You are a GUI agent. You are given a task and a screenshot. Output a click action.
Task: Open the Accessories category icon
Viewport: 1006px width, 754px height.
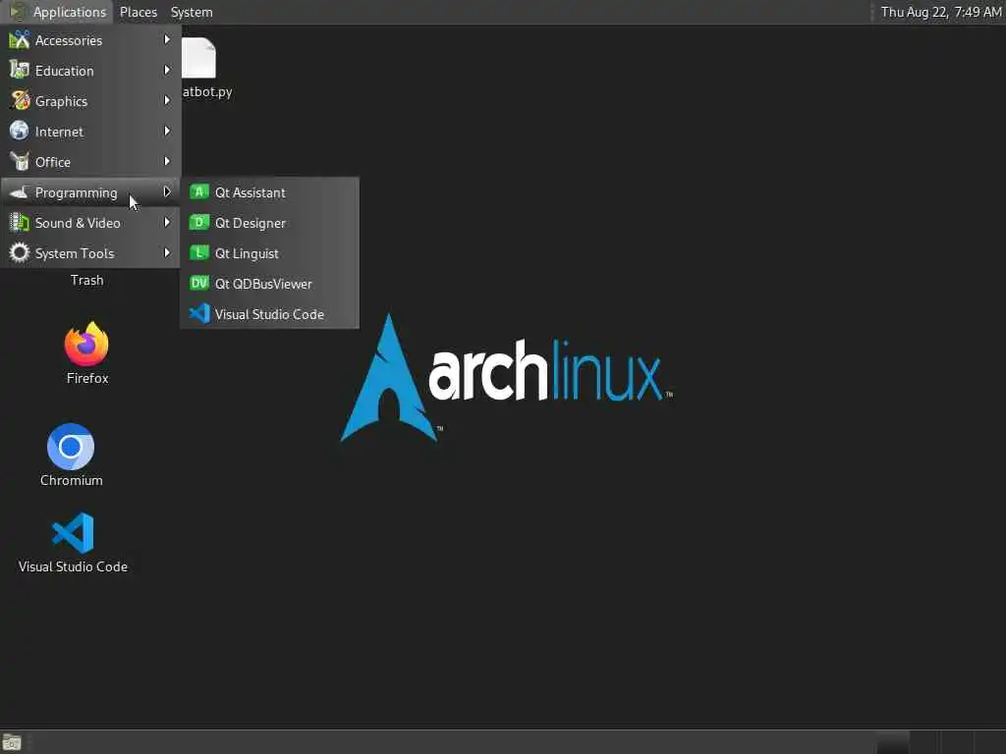click(20, 39)
